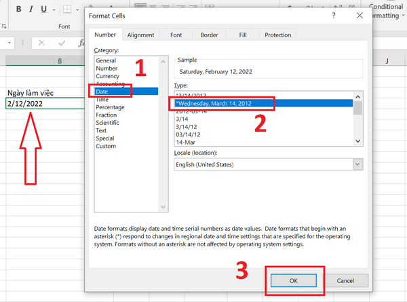Switch to the Alignment tab

140,35
